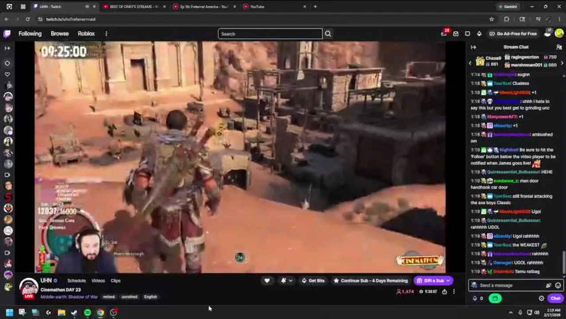566x319 pixels.
Task: Open the user avatar account menu
Action: 558,34
